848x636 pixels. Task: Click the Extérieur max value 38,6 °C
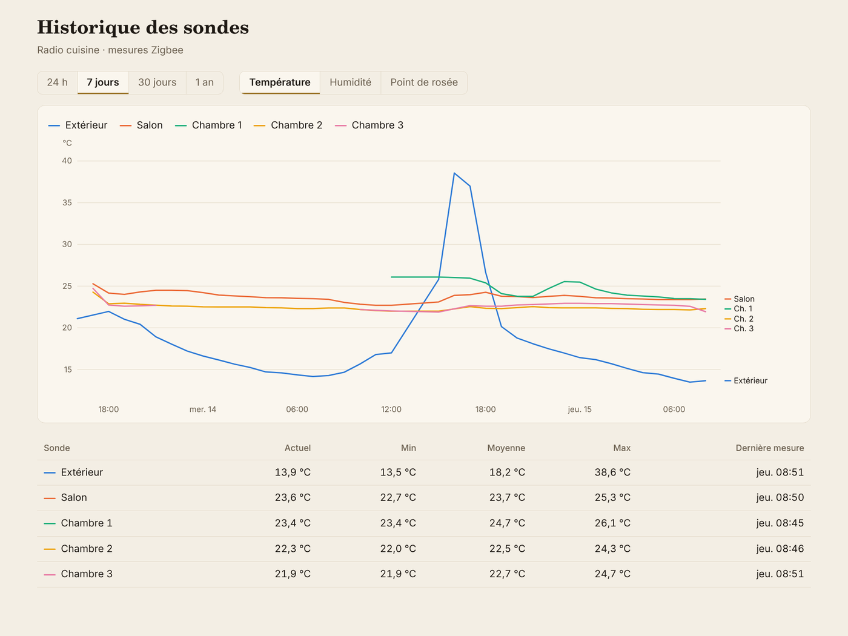(612, 472)
